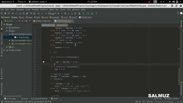
Task: Click the Copy icon in toolbar
Action: [x=23, y=13]
